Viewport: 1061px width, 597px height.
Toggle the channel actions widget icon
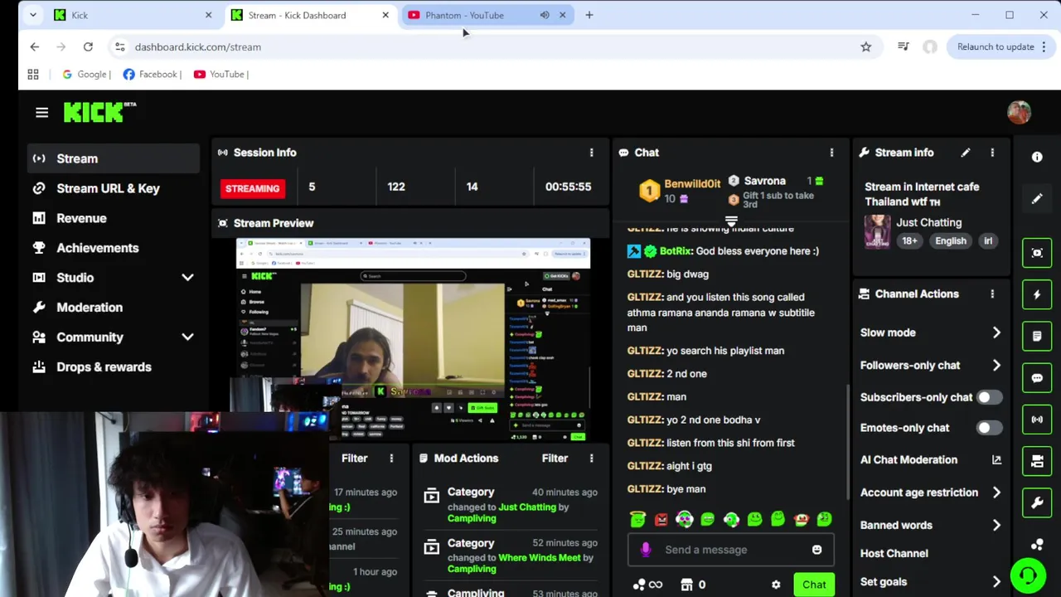tap(1037, 461)
